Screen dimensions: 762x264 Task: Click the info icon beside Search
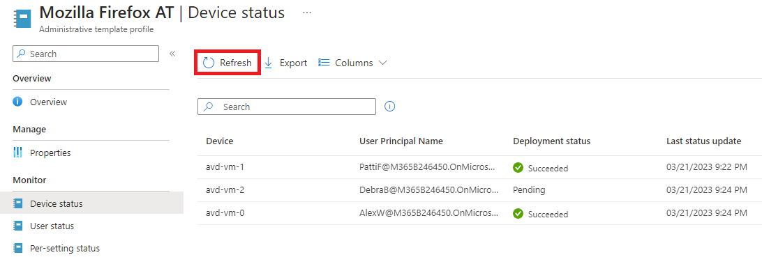point(390,107)
